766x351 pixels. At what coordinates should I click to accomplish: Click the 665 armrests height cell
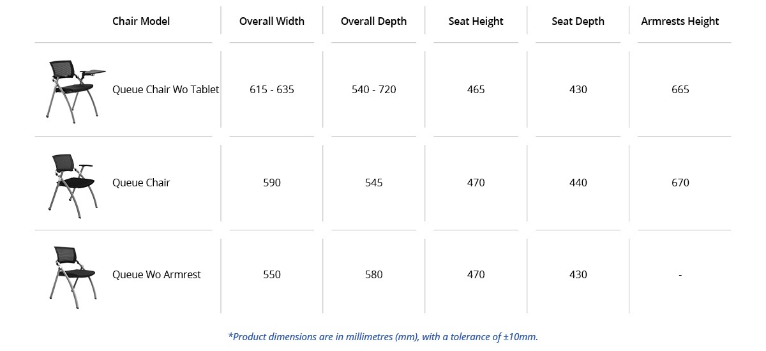pos(680,89)
